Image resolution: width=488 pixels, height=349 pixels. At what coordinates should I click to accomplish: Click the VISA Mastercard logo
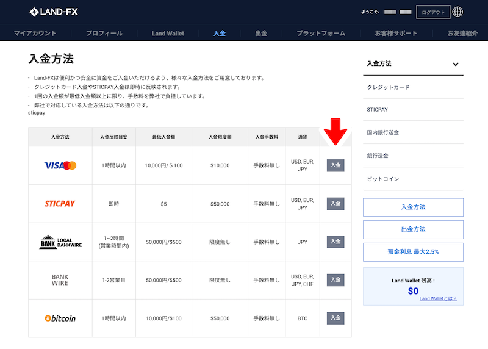click(x=60, y=165)
